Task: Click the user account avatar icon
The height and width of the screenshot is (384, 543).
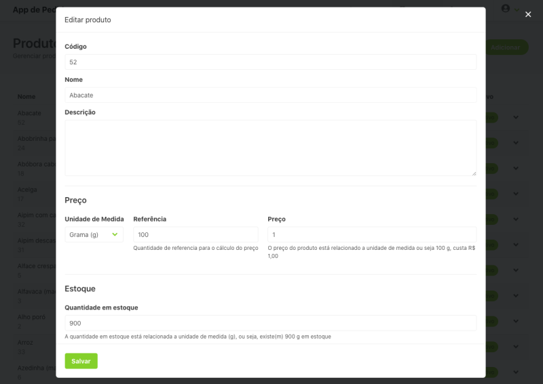Action: pos(505,9)
